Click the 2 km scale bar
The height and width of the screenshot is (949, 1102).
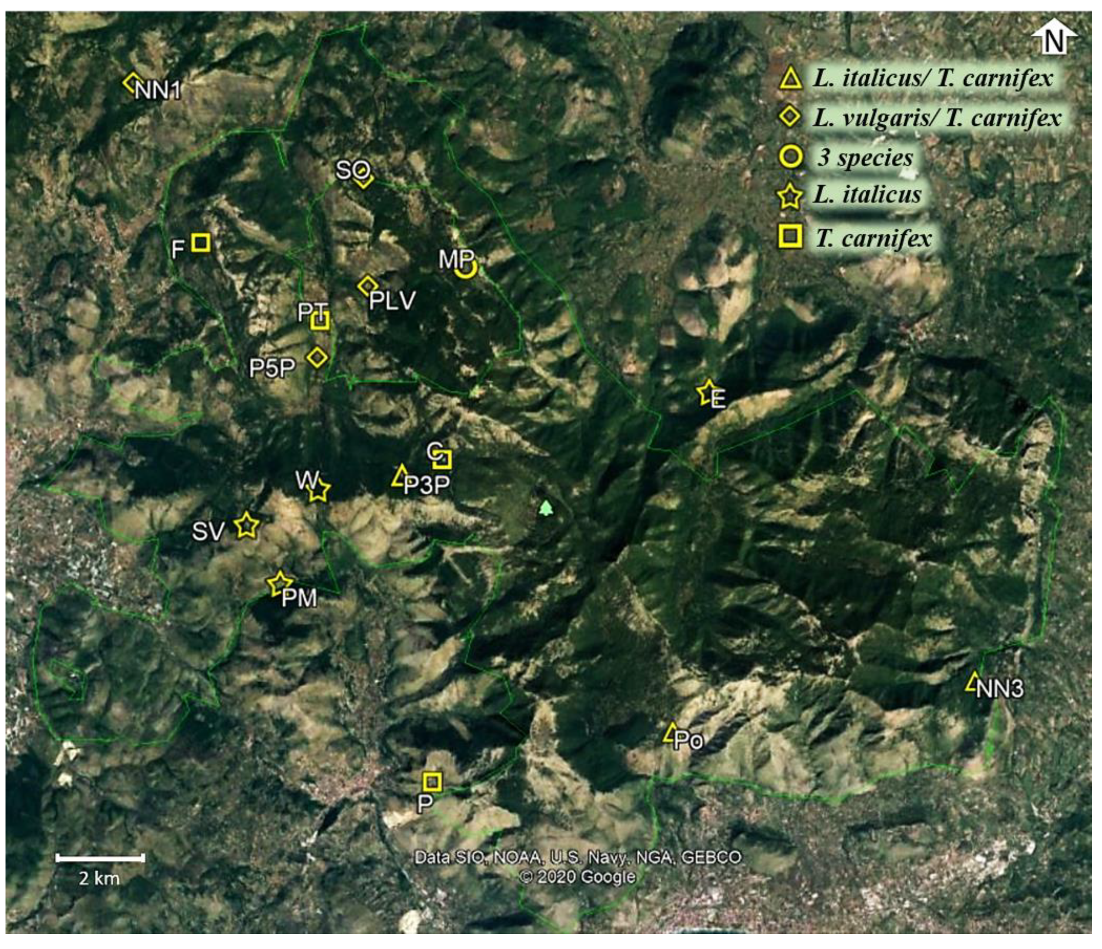click(100, 858)
